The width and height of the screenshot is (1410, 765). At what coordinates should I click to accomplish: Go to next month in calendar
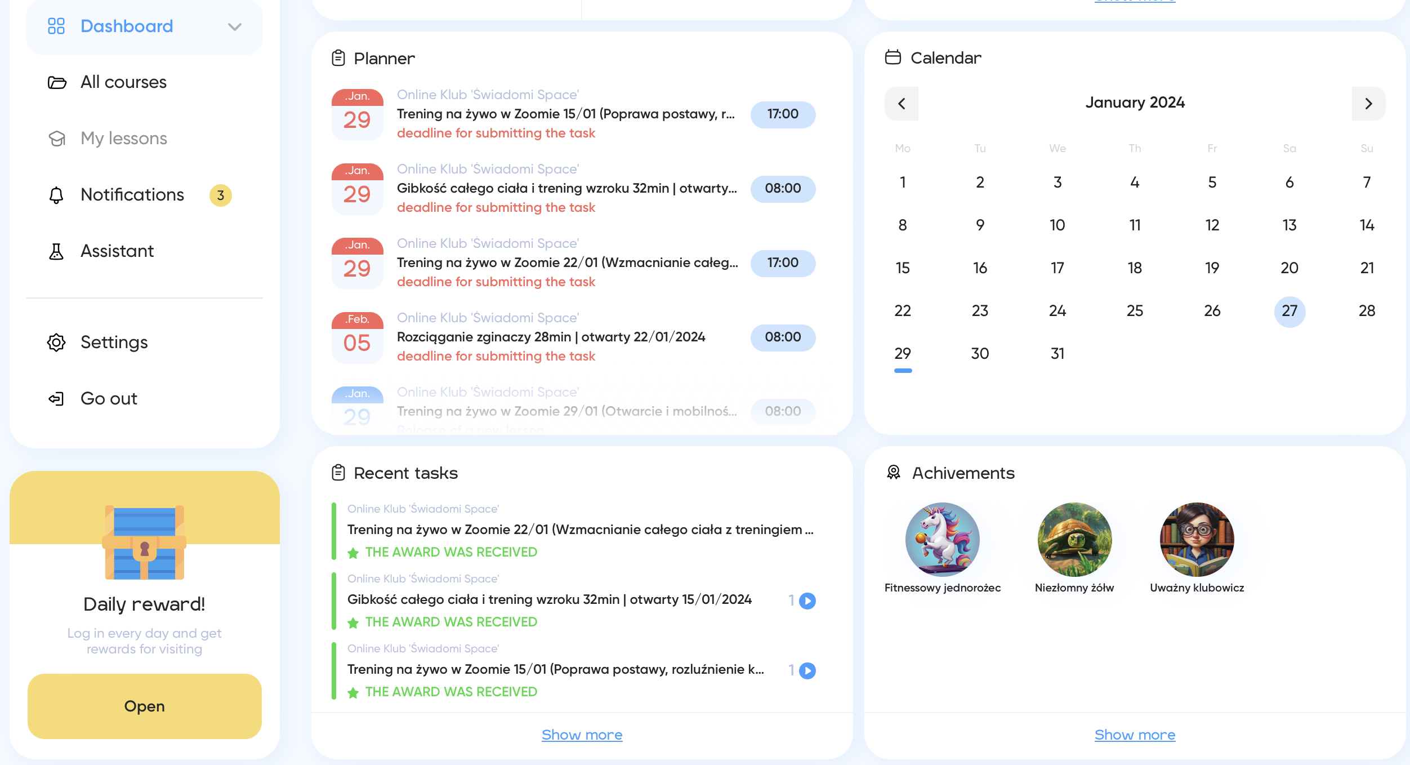coord(1368,104)
